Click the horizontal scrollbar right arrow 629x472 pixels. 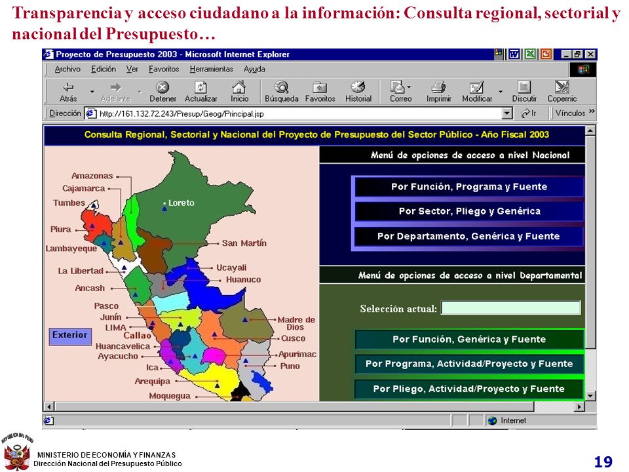tap(579, 406)
